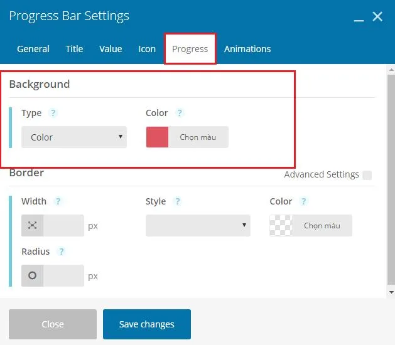395x345 pixels.
Task: Click help icon beside Radius label
Action: click(61, 252)
